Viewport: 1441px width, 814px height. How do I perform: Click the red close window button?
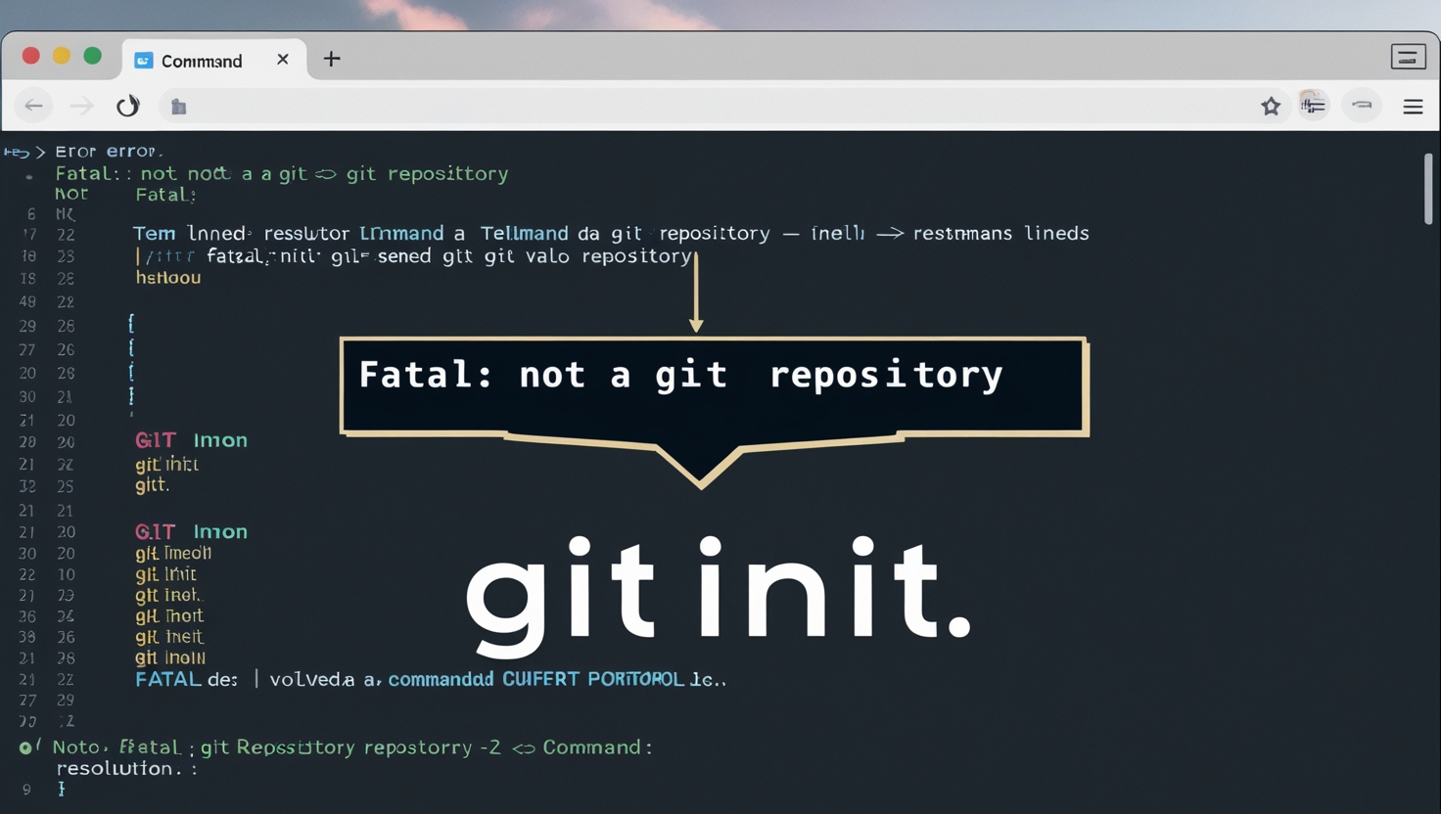(x=31, y=56)
